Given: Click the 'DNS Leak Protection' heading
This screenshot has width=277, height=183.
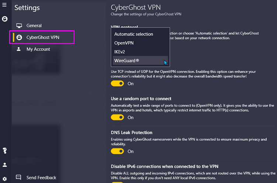Looking at the screenshot, I should point(131,133).
